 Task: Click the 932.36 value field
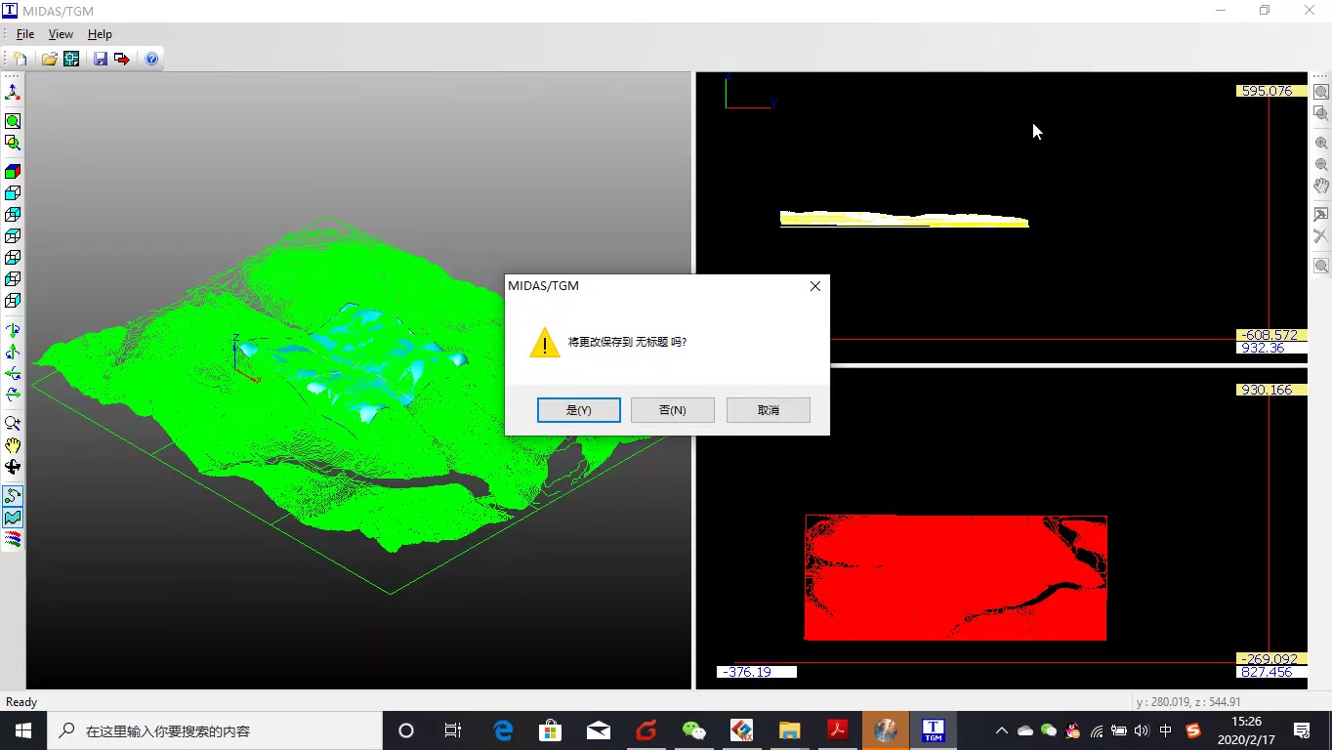coord(1271,348)
